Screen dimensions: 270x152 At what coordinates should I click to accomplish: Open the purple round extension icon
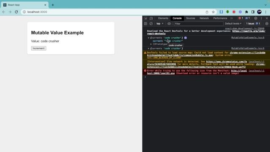pyautogui.click(x=240, y=12)
